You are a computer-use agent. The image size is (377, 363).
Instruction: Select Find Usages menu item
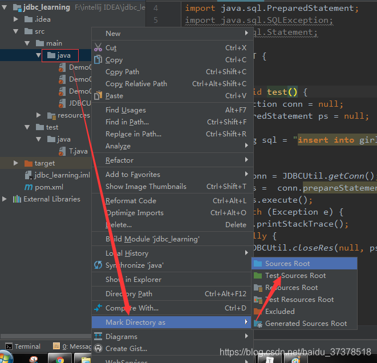(172, 110)
